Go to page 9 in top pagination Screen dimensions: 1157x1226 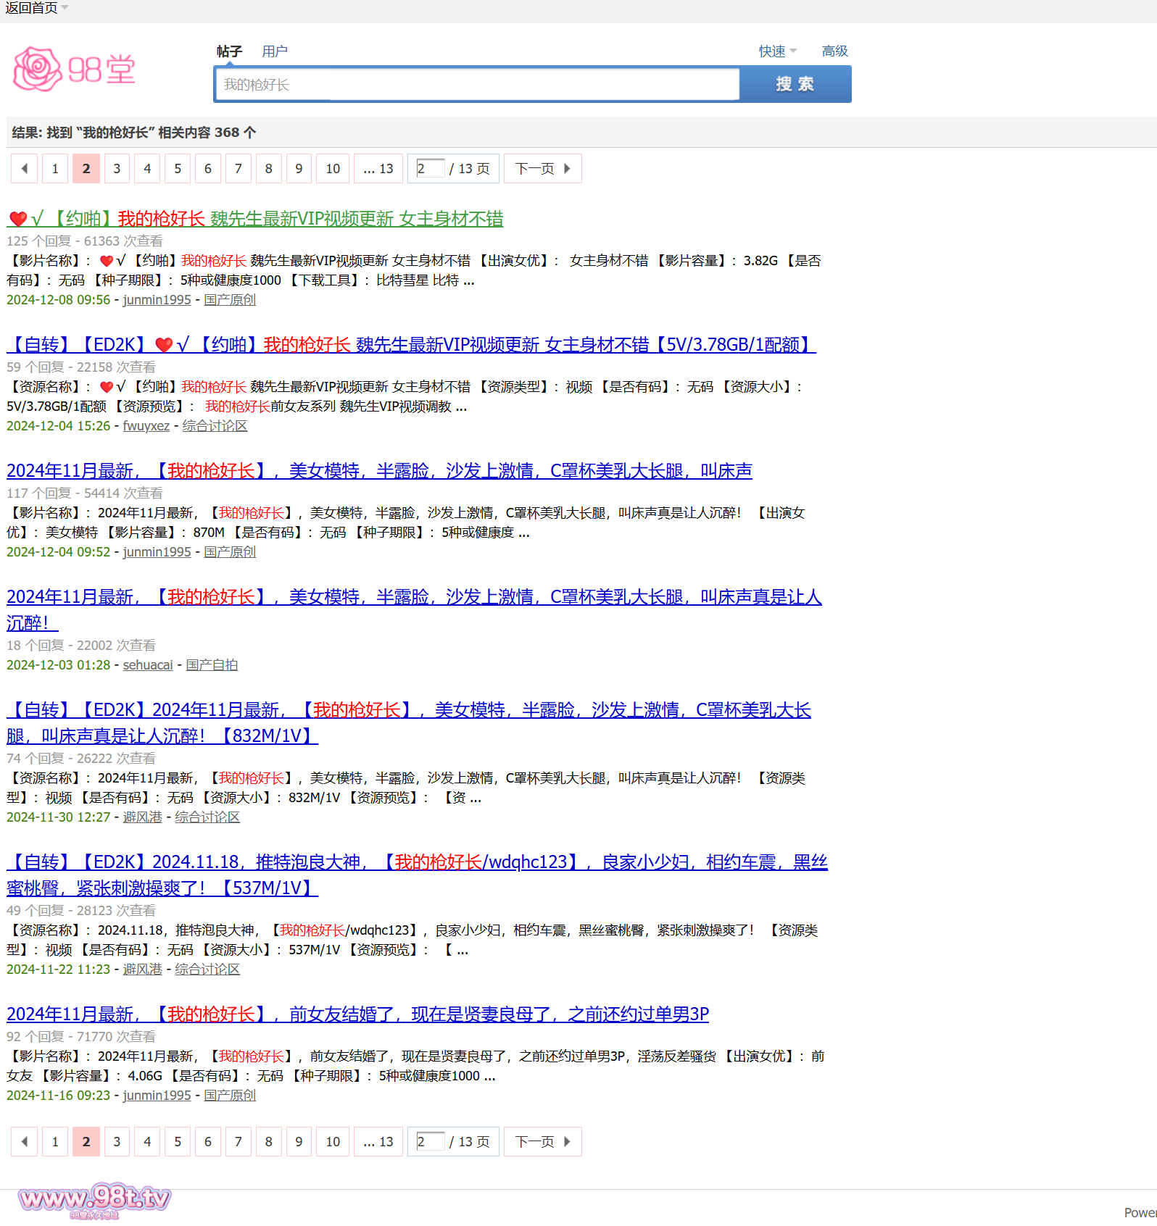(x=299, y=169)
